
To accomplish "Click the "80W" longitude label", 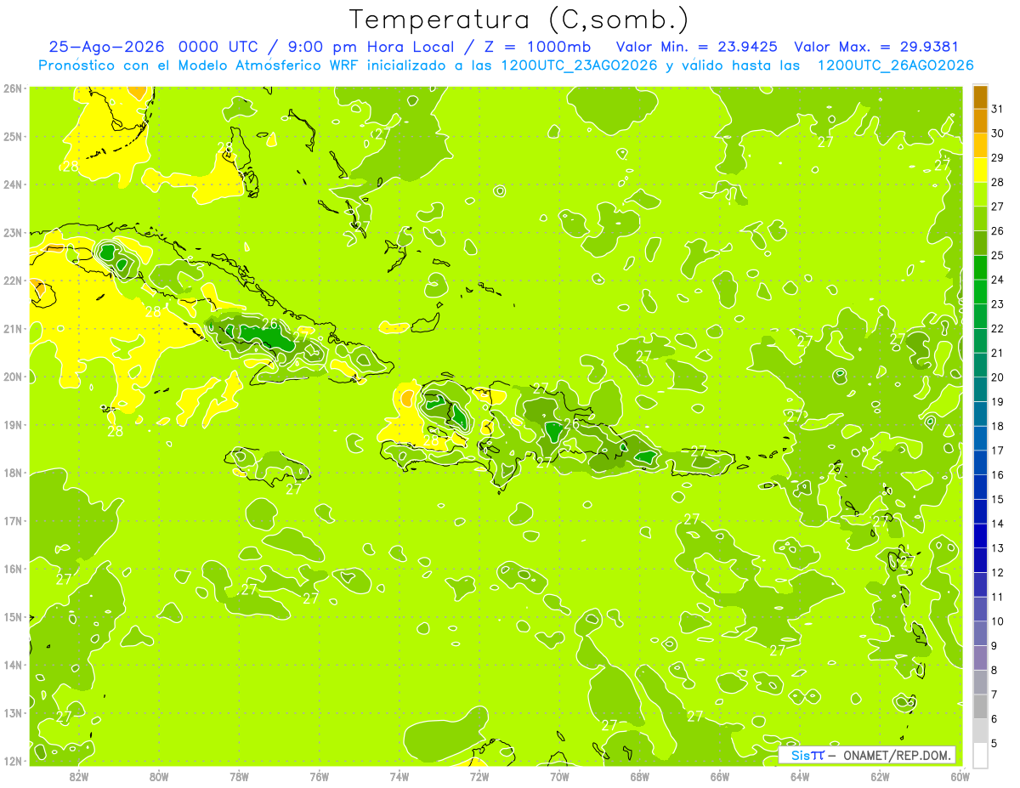I will pyautogui.click(x=159, y=776).
